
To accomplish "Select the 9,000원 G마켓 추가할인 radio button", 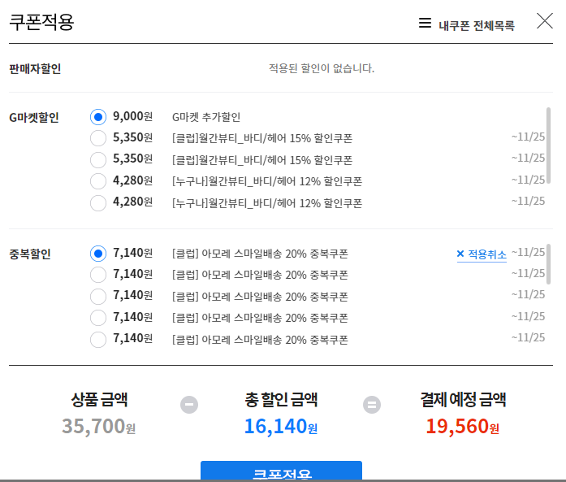I will click(98, 117).
